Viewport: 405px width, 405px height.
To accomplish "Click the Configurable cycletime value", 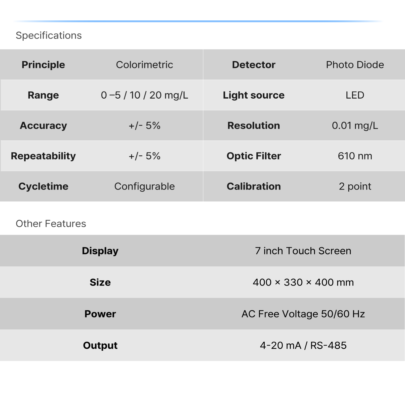I will click(144, 186).
